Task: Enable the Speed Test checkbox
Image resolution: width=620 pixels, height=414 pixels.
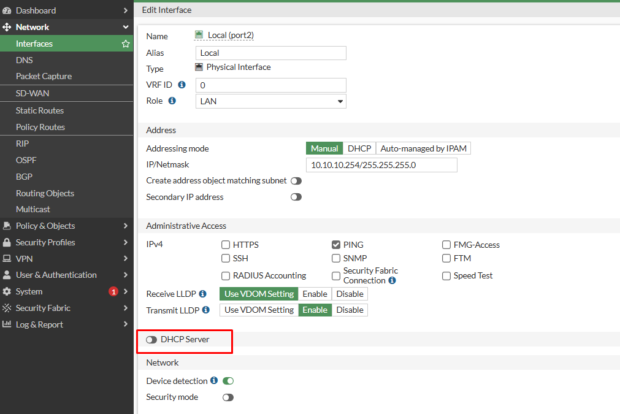Action: point(446,275)
